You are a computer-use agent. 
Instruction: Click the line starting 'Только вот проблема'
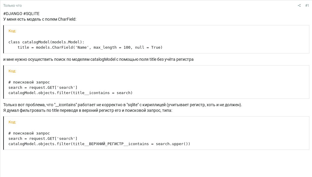point(122,105)
